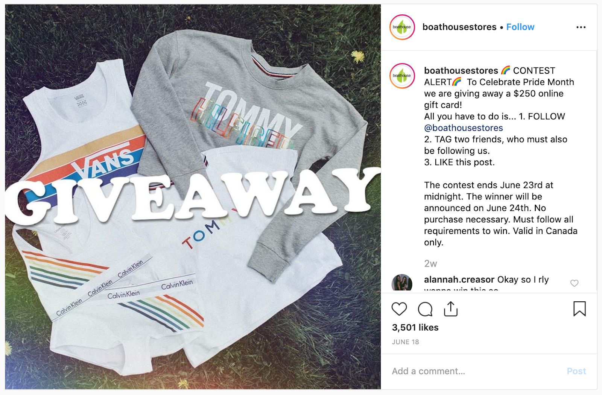Image resolution: width=602 pixels, height=395 pixels.
Task: Click the @boathousestores mention link
Action: click(x=464, y=128)
